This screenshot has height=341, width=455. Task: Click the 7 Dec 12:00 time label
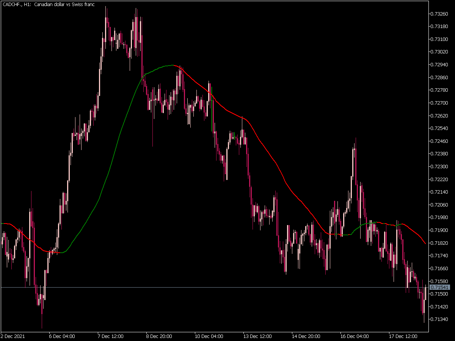coord(111,336)
